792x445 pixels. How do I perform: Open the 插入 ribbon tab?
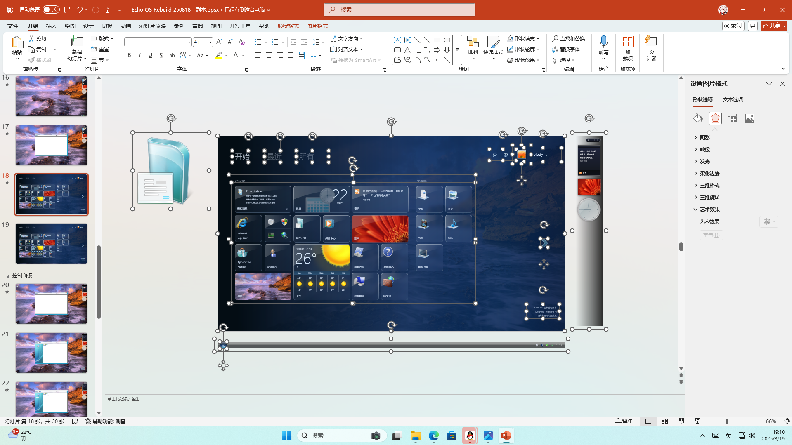51,26
